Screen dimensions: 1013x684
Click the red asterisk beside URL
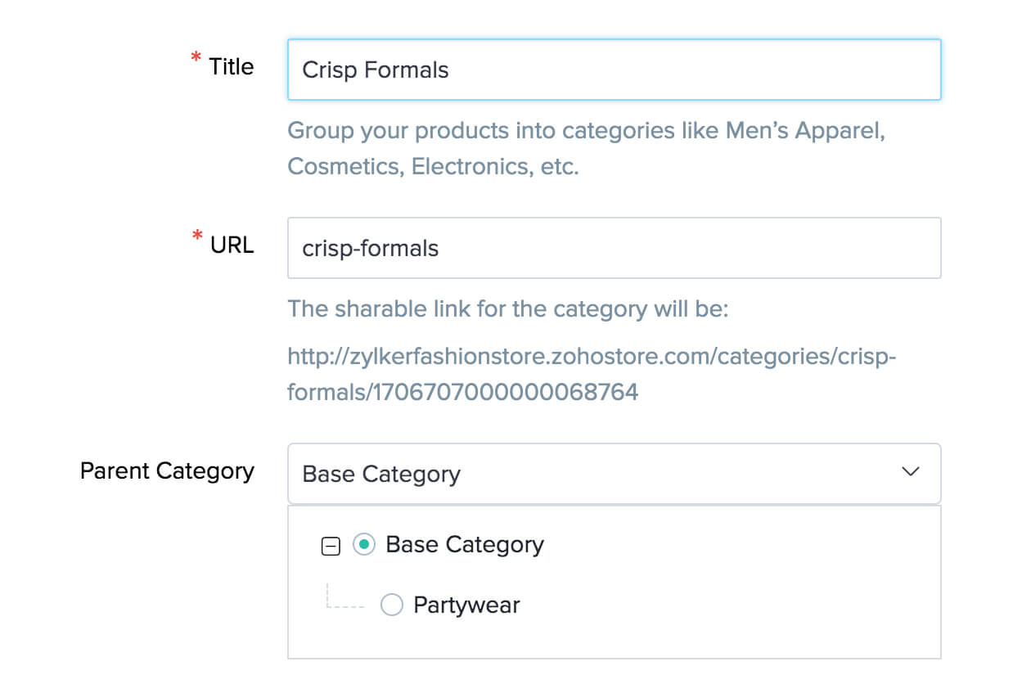[x=196, y=236]
